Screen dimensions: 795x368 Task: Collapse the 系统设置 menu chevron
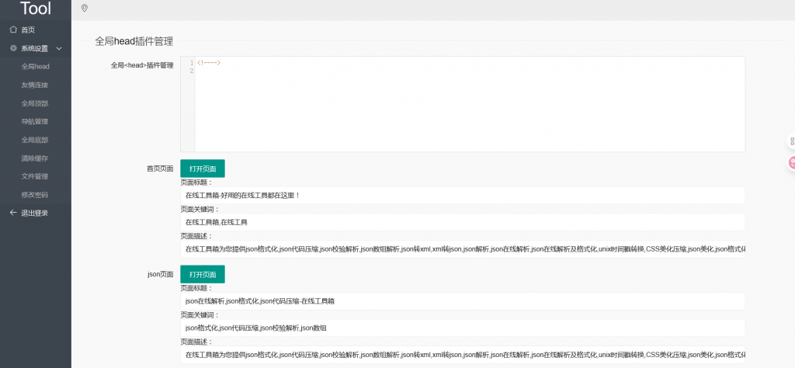click(x=59, y=48)
